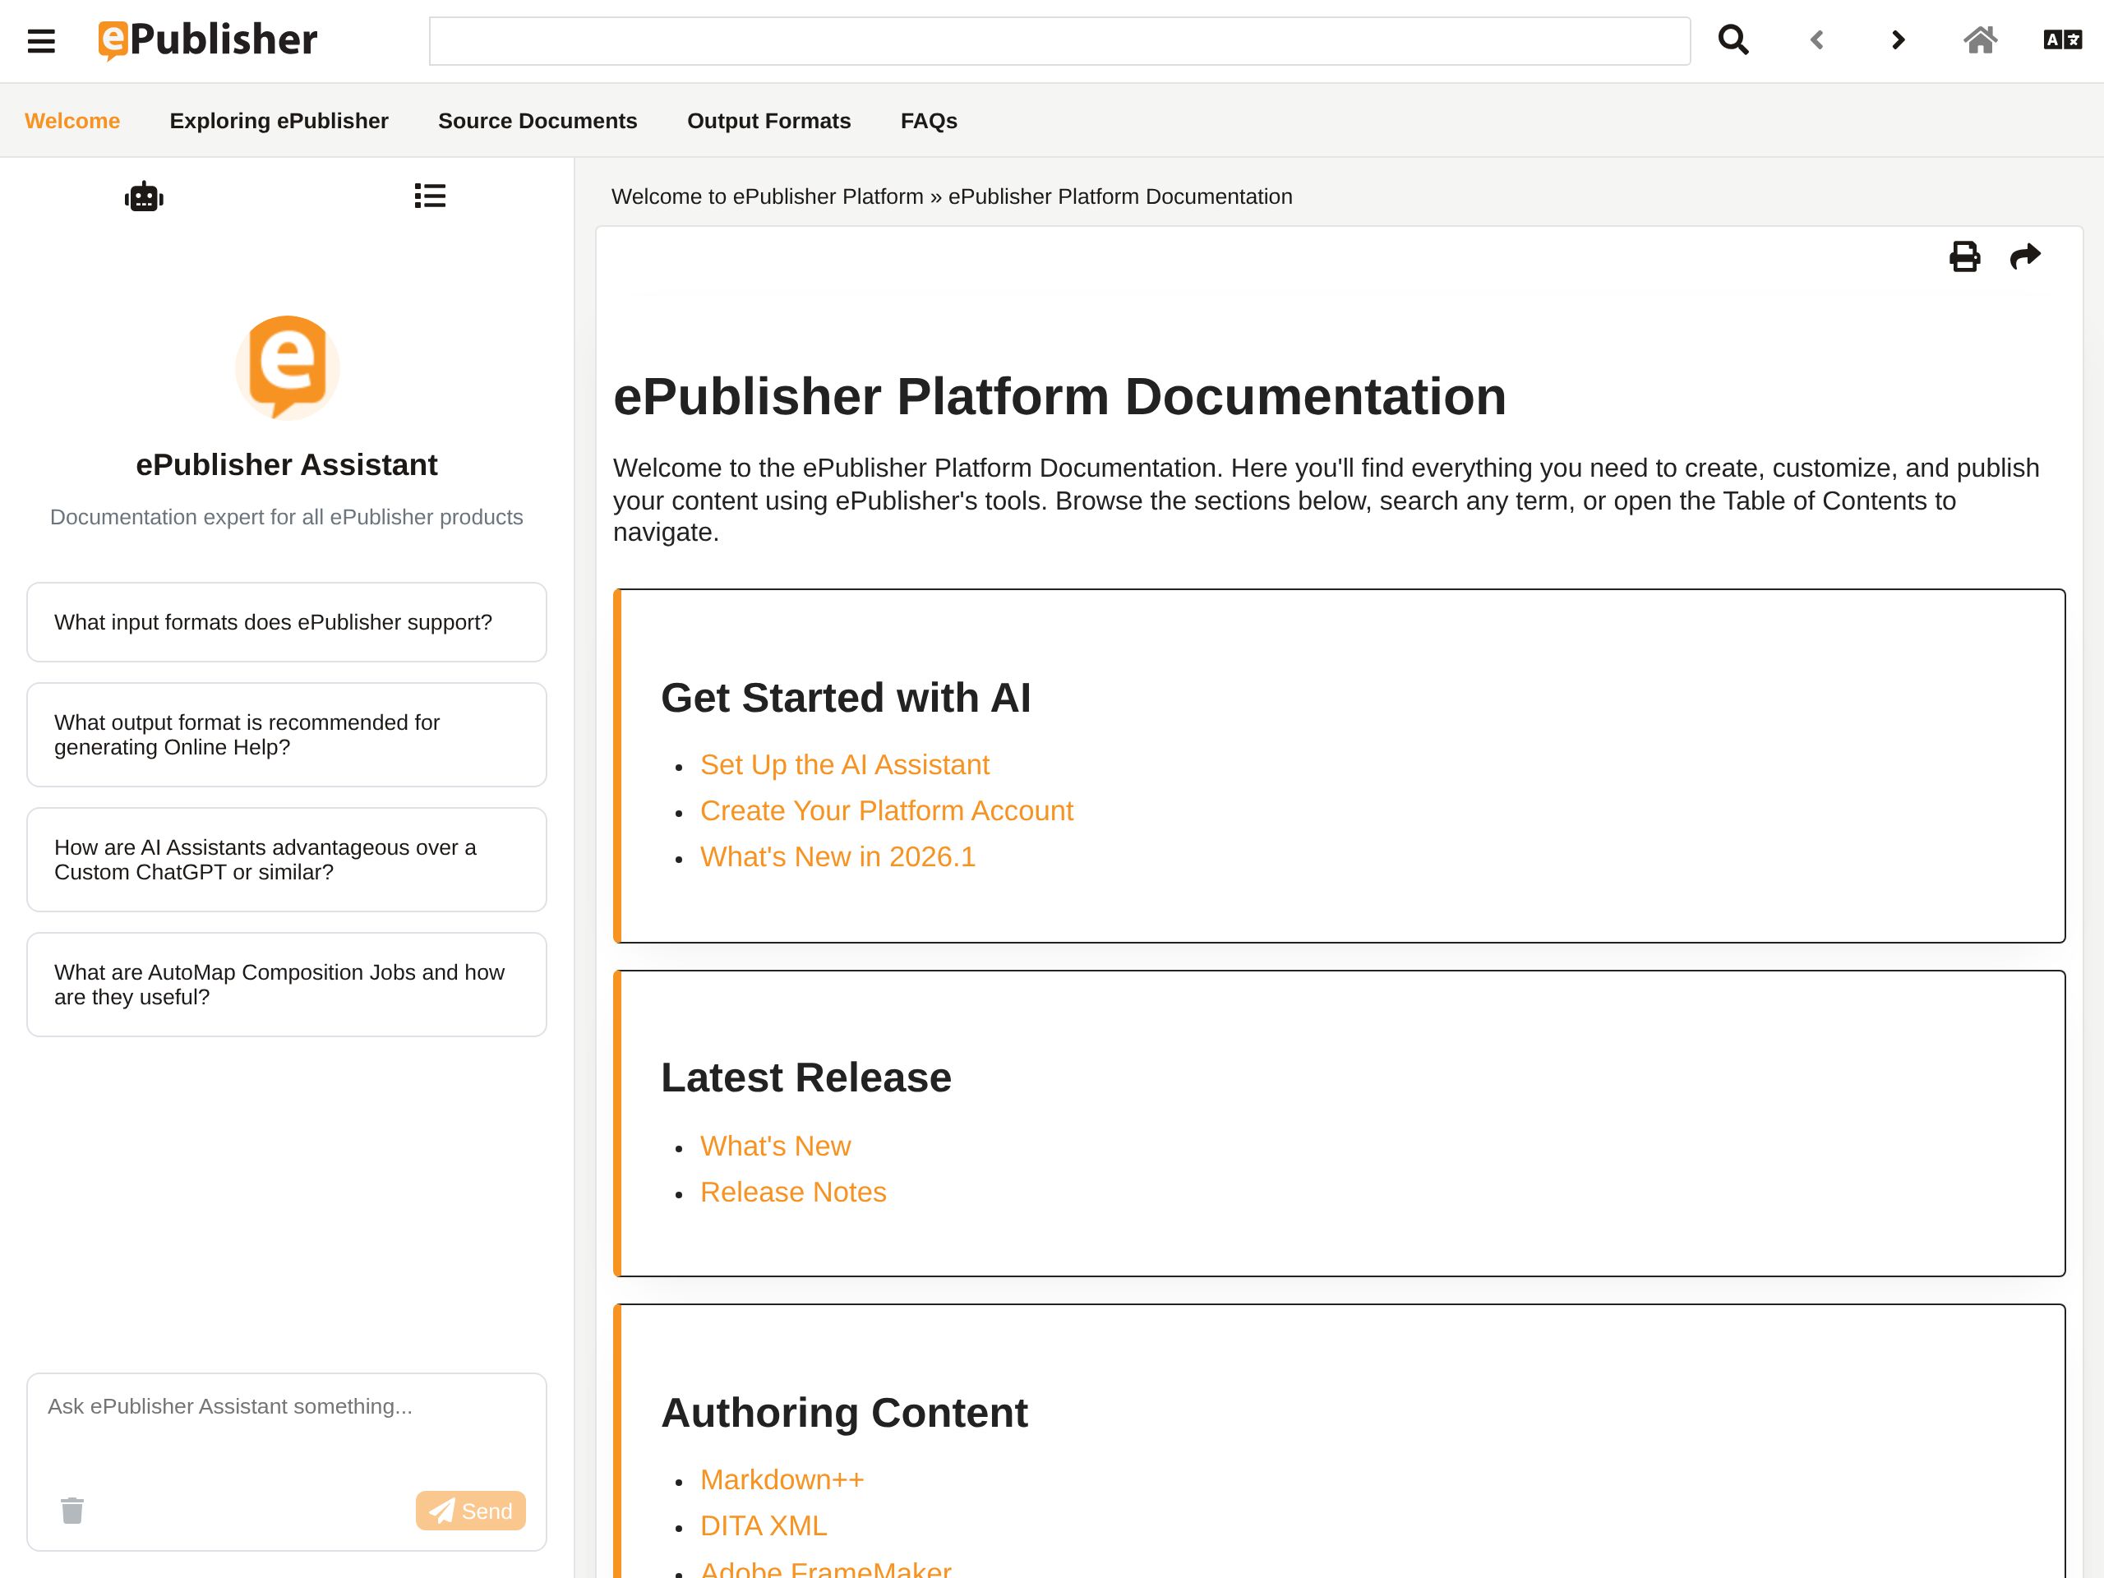Click ePublisher Platform Documentation breadcrumb

click(1120, 197)
